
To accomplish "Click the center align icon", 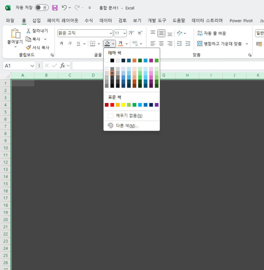I will coord(161,43).
